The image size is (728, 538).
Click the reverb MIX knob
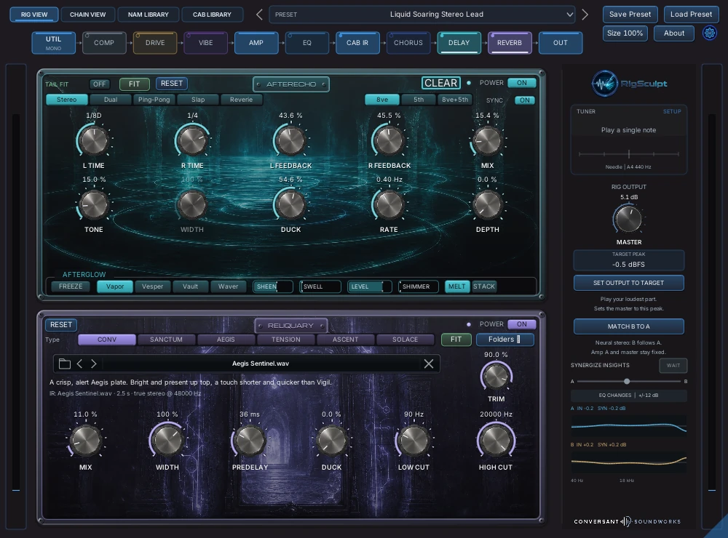pyautogui.click(x=85, y=441)
